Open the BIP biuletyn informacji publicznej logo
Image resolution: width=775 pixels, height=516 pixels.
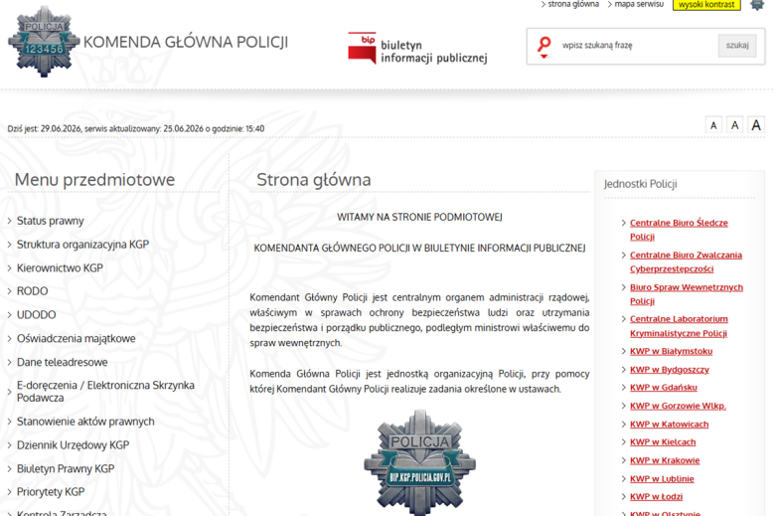tap(417, 49)
